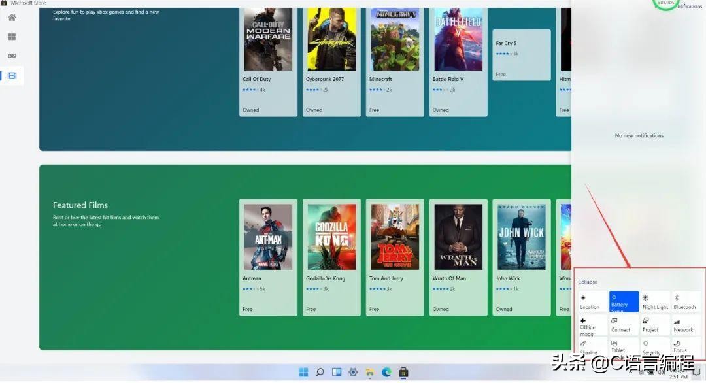Open the notifications area showing No new notifications
This screenshot has height=383, width=706.
pyautogui.click(x=639, y=135)
